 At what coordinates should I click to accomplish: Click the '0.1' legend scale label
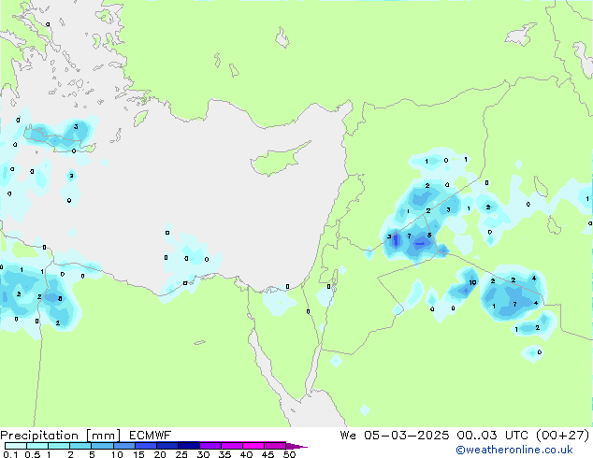(x=10, y=454)
